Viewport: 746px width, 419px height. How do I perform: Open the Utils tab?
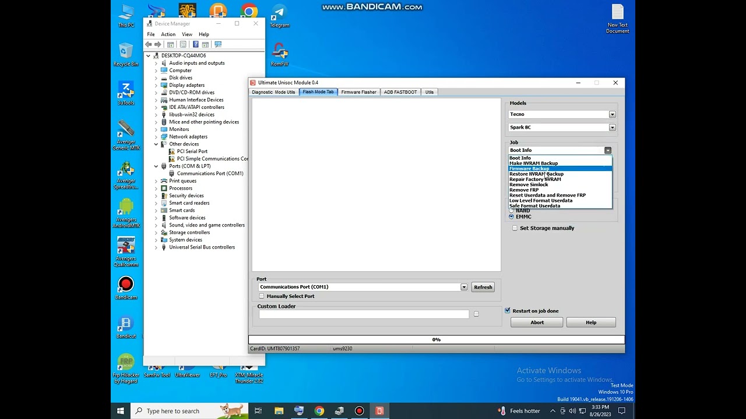click(430, 92)
